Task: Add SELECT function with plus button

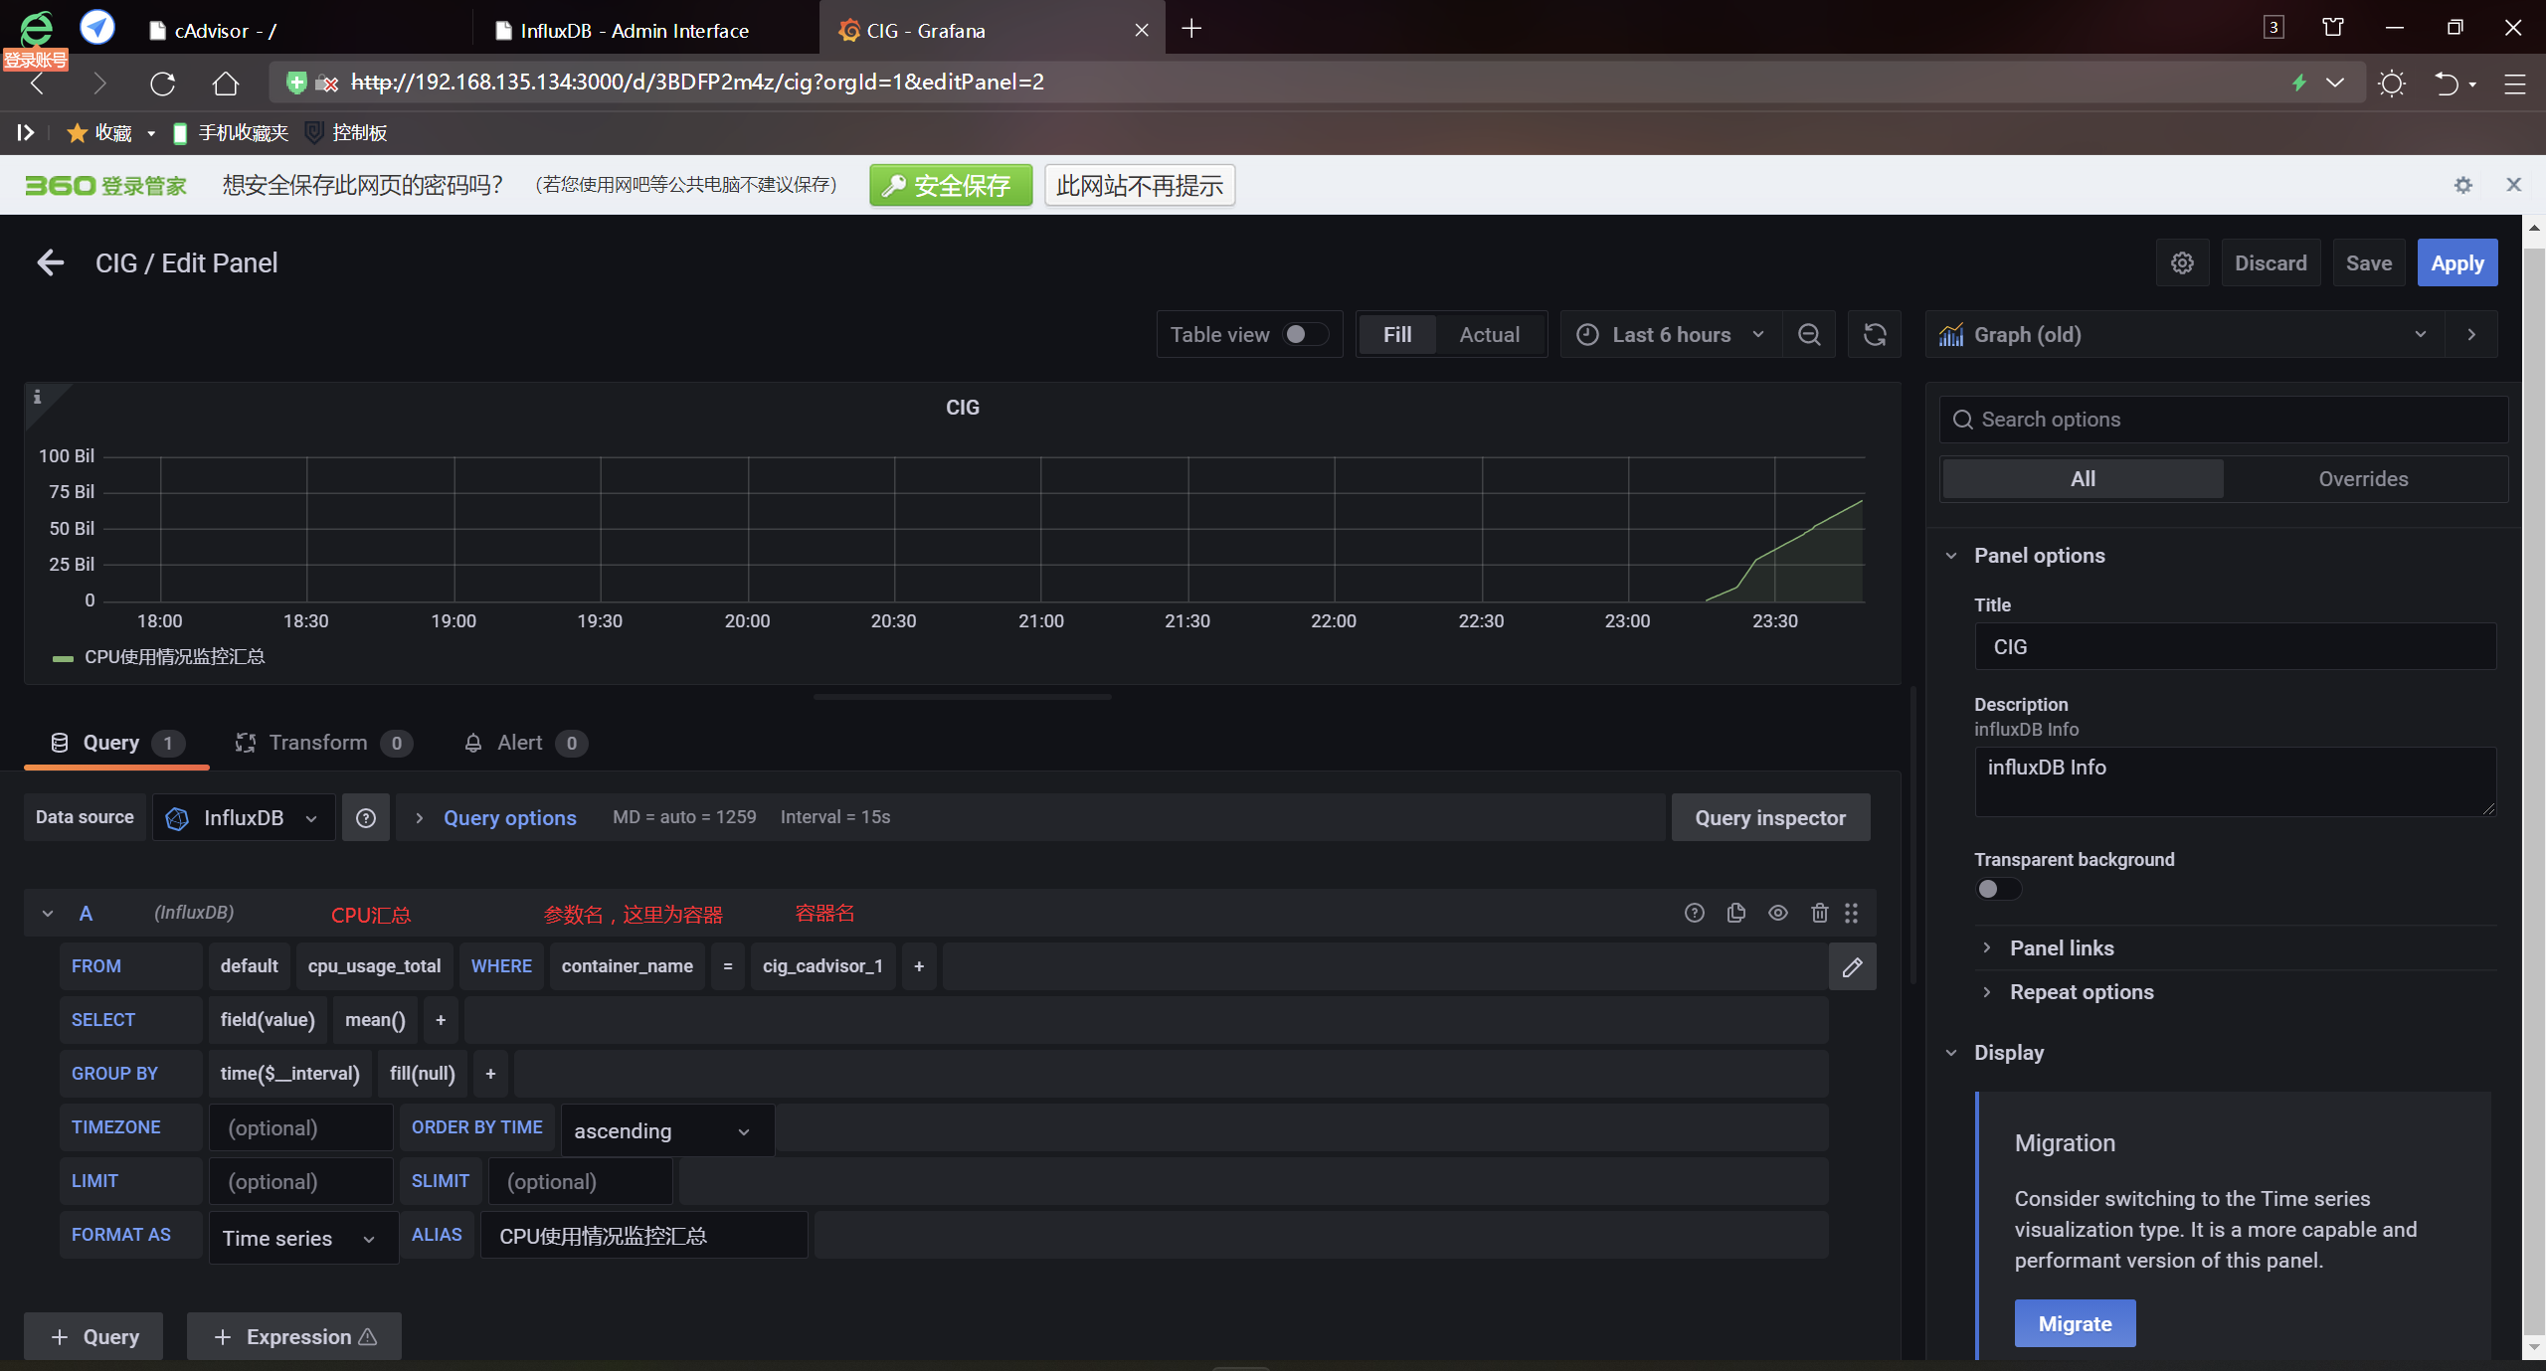Action: click(441, 1020)
